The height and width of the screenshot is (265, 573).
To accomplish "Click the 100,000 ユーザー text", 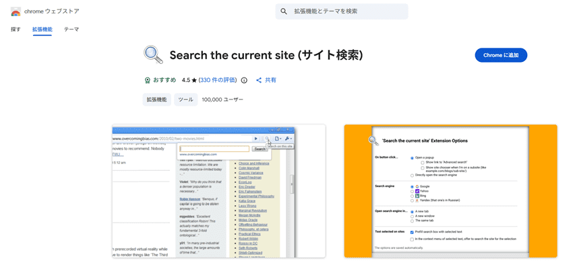I will pos(222,100).
